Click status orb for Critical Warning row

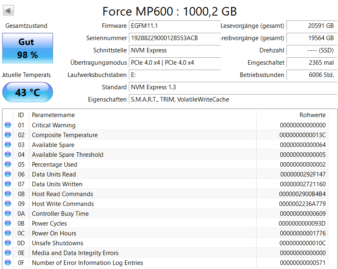[x=8, y=125]
